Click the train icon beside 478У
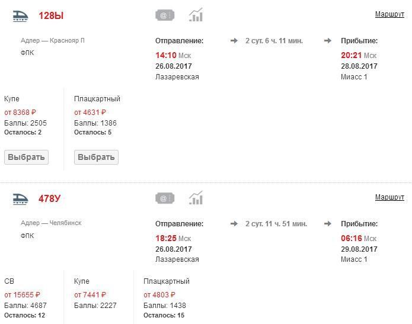Screen dimensions: 412x324 [x=21, y=198]
